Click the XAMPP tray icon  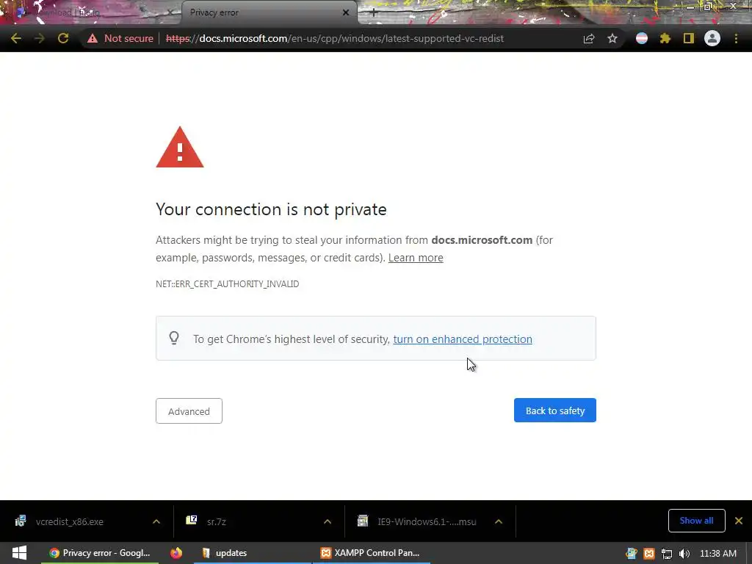[649, 554]
